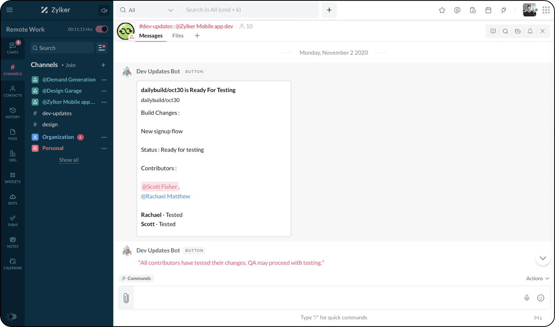Click the starred messages star icon
Viewport: 555px width, 327px height.
[442, 10]
